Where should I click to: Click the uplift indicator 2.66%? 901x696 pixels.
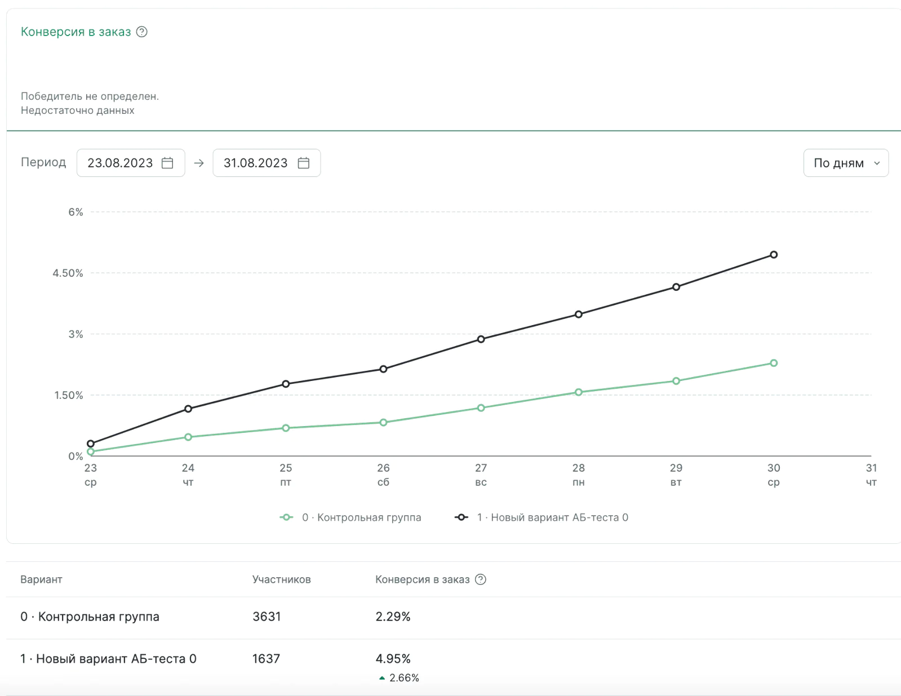pos(399,678)
